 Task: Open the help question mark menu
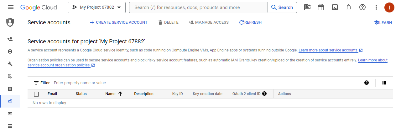[x=362, y=7]
